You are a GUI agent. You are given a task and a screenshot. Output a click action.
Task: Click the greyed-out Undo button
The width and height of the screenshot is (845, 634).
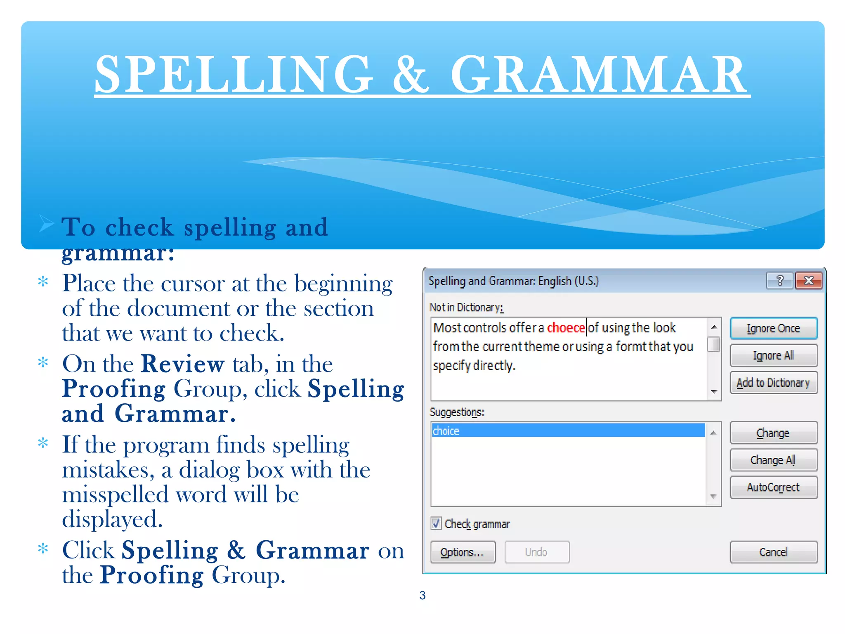coord(537,552)
